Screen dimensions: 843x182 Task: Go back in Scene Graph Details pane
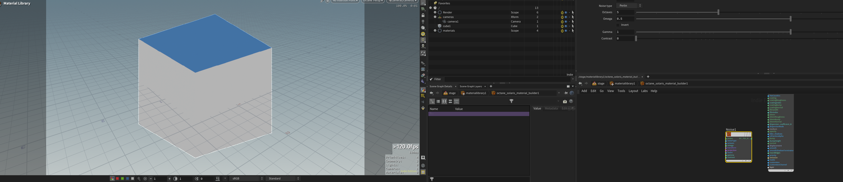pos(431,93)
